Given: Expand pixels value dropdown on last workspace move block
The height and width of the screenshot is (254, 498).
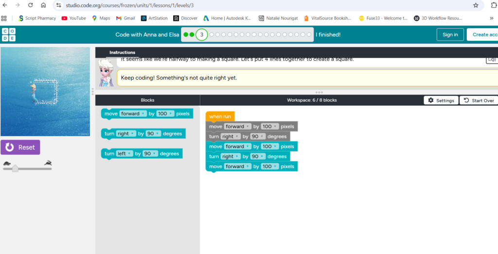Looking at the screenshot, I should (270, 166).
